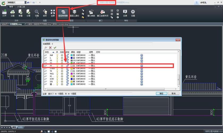Toggle lock icon for STAIR layer
Screen dimensions: 223x133
[x=68, y=68]
